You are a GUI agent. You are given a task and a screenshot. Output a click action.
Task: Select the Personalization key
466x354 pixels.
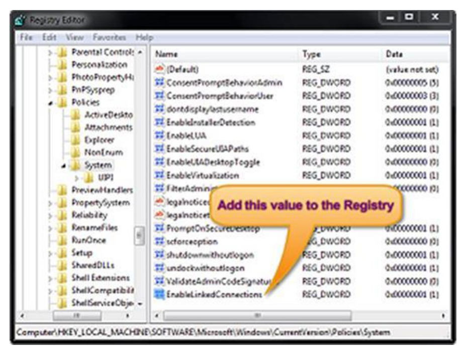[100, 64]
